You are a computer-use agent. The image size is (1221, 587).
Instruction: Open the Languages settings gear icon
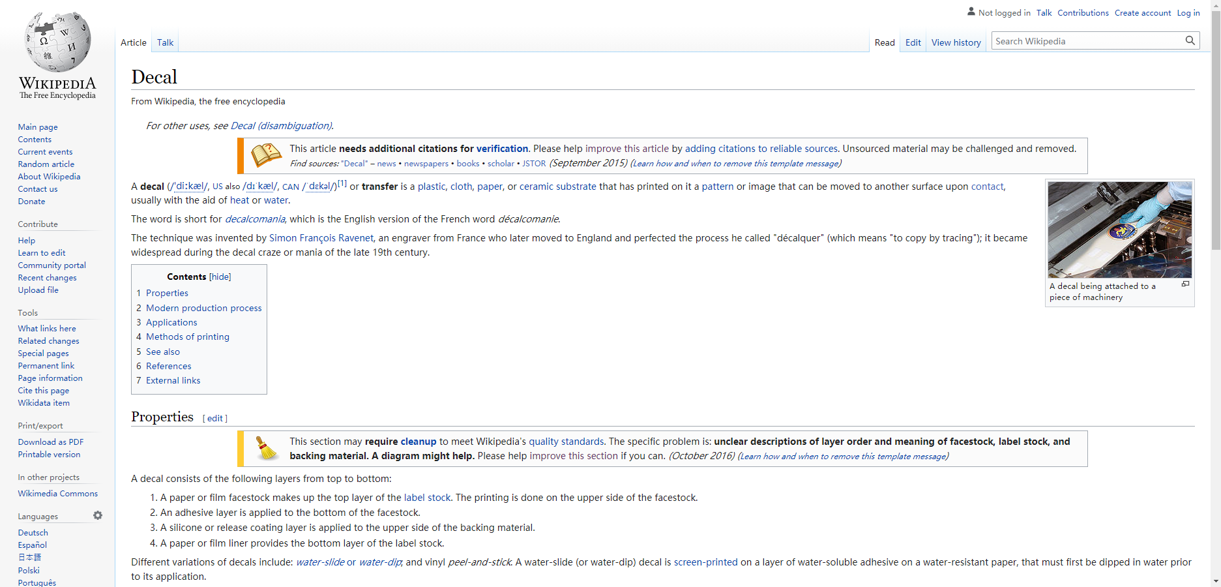98,515
